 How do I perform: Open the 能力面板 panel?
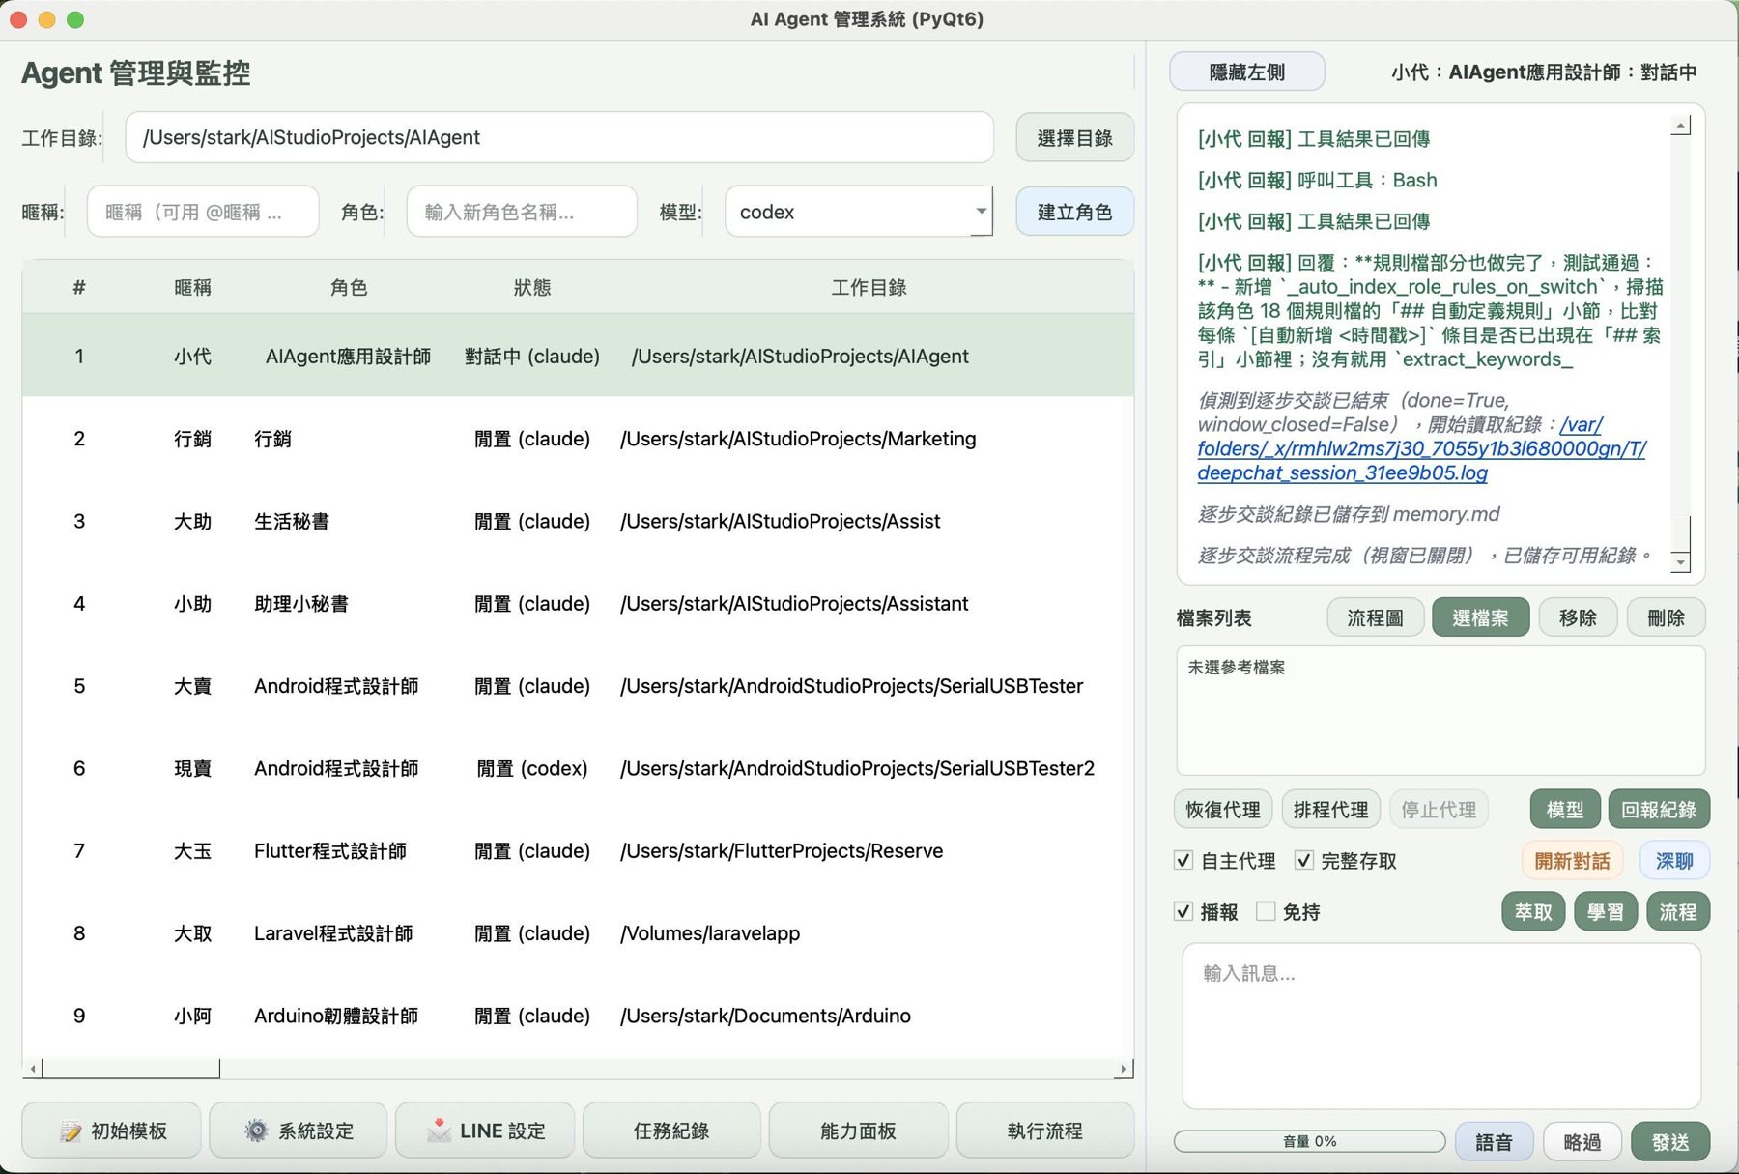tap(858, 1131)
